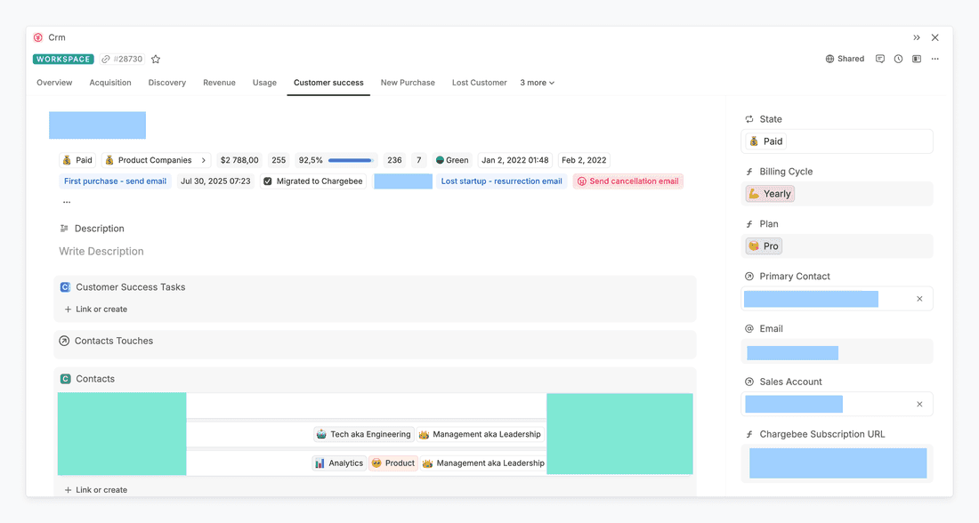Open the Lost Customer tab
The height and width of the screenshot is (523, 979).
479,83
